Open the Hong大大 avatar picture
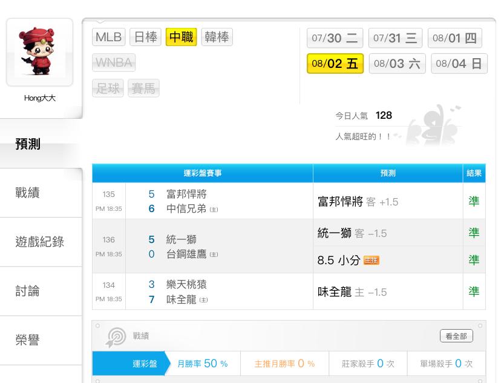The height and width of the screenshot is (383, 501). (x=39, y=52)
